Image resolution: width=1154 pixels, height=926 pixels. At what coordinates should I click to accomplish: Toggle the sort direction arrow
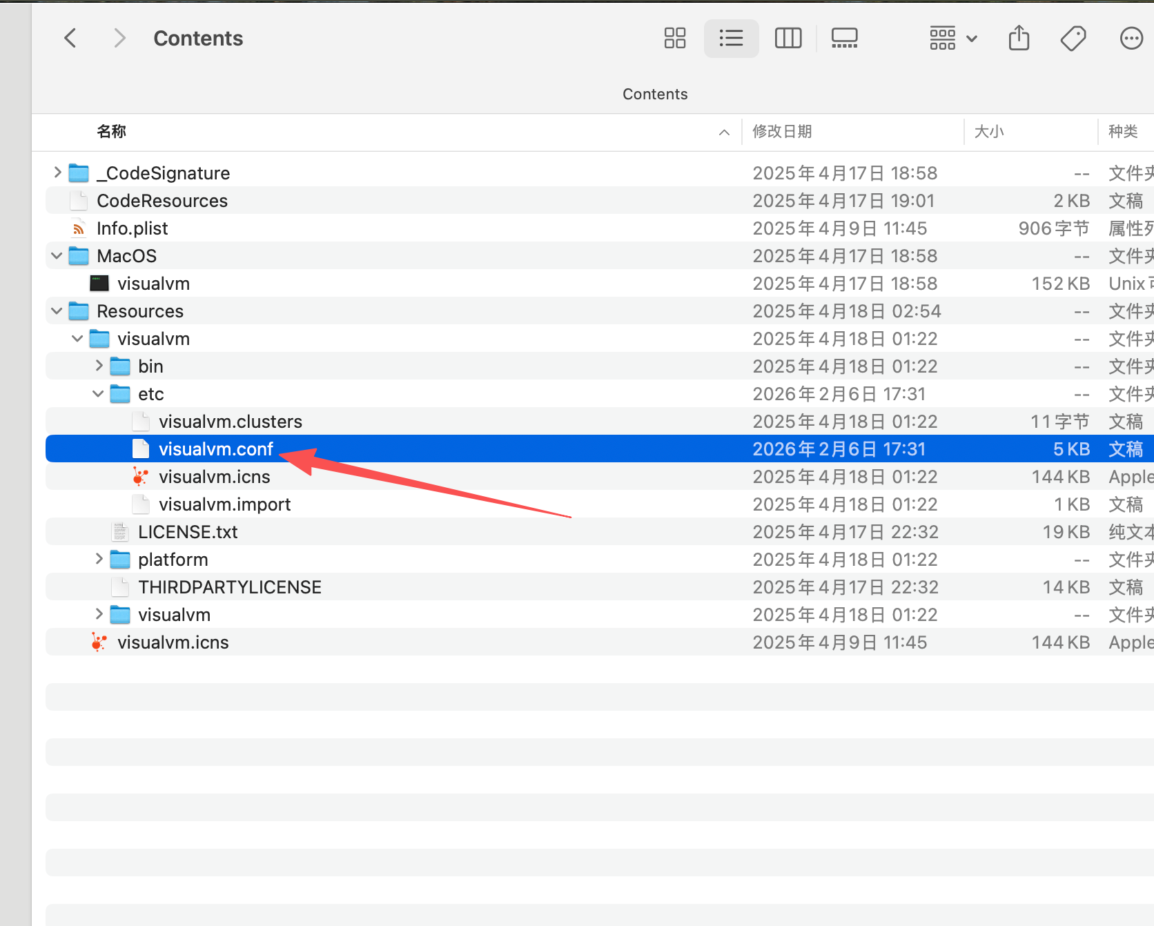click(724, 132)
